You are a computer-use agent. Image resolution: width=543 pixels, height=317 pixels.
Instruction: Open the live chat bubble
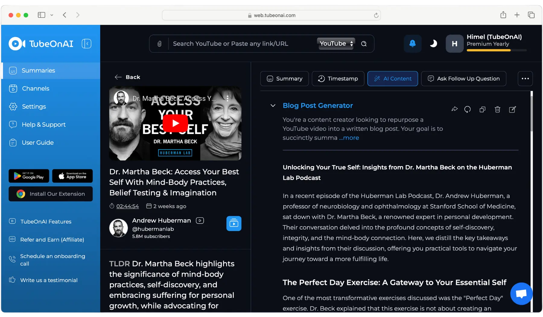pos(521,293)
